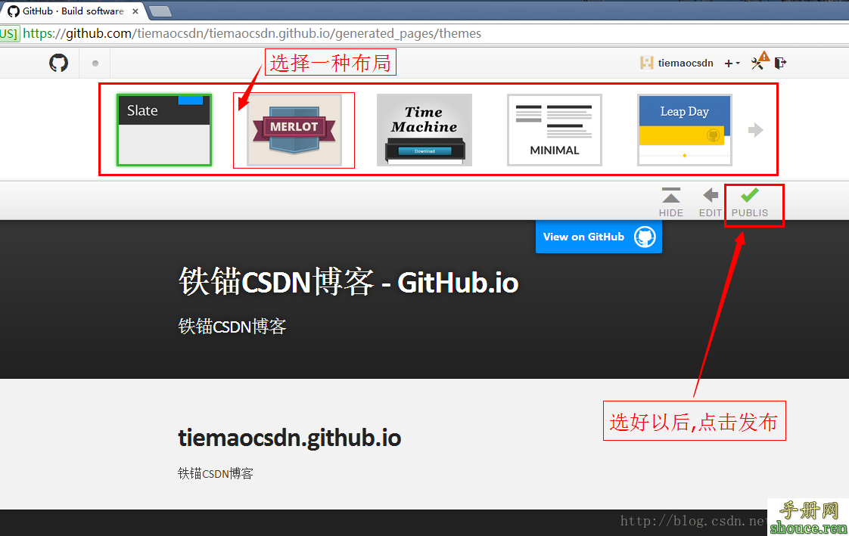This screenshot has height=536, width=849.
Task: Choose the Time Machine theme
Action: click(424, 130)
